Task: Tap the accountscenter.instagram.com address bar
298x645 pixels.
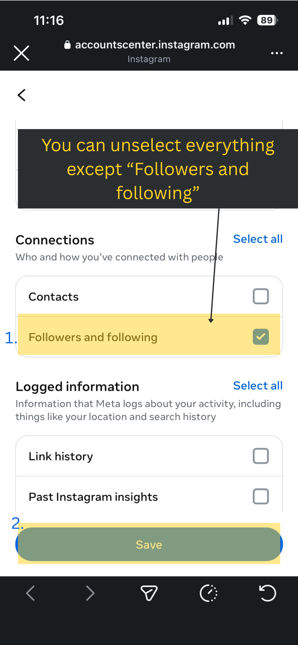Action: pyautogui.click(x=155, y=45)
